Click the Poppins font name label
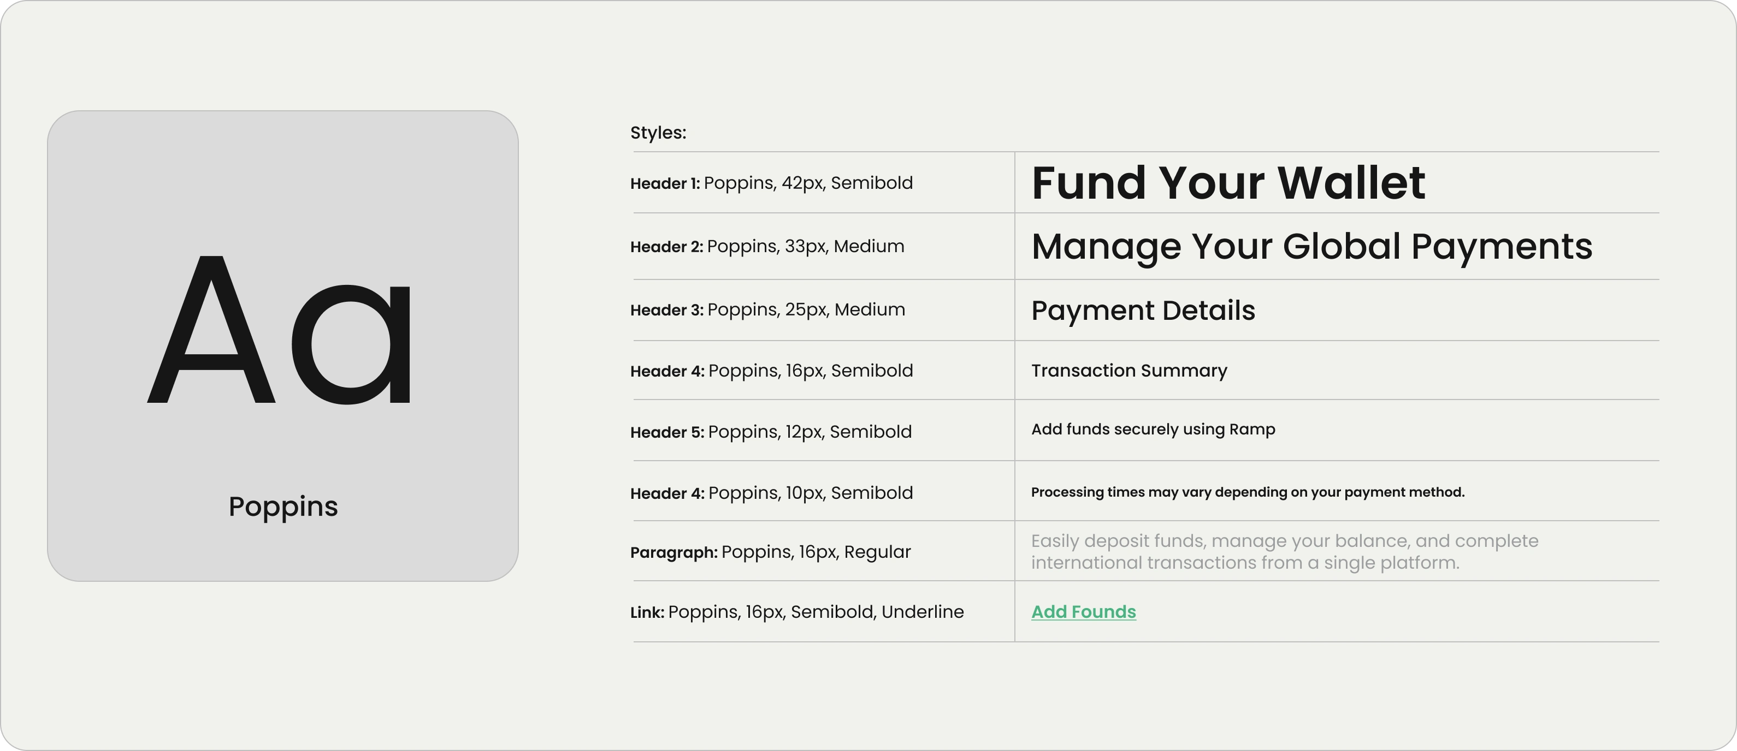This screenshot has width=1737, height=751. [283, 506]
